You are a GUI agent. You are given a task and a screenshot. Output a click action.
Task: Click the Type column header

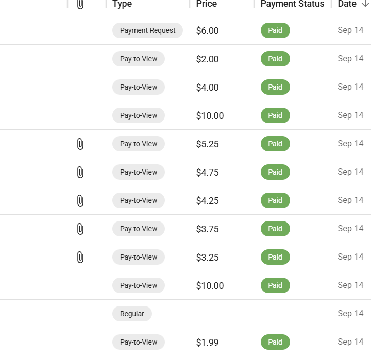pos(122,4)
